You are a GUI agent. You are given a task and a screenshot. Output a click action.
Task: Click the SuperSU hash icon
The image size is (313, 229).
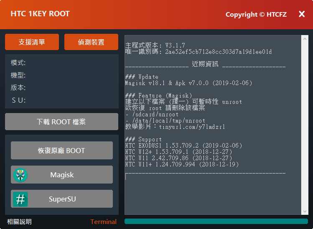[20, 199]
